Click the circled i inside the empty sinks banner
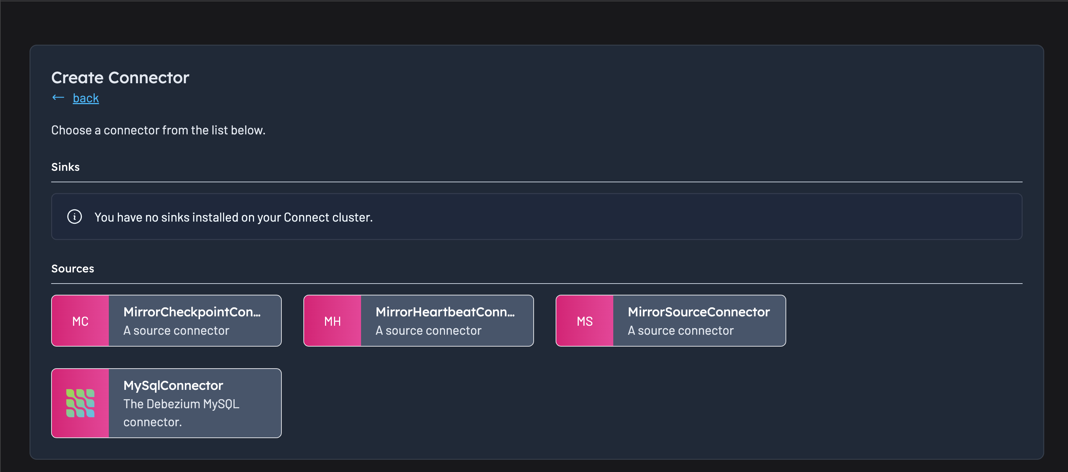This screenshot has width=1068, height=472. [74, 217]
